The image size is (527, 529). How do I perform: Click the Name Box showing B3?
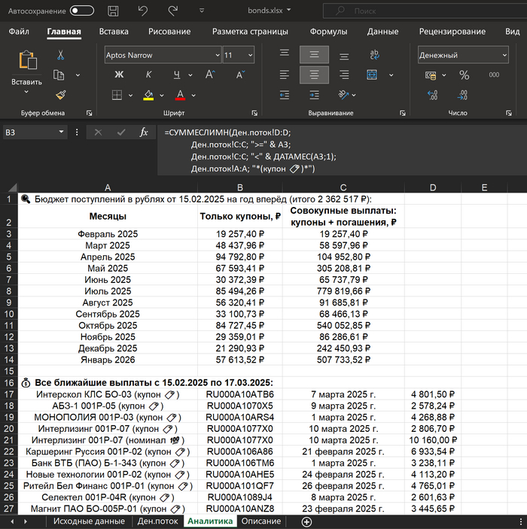30,132
